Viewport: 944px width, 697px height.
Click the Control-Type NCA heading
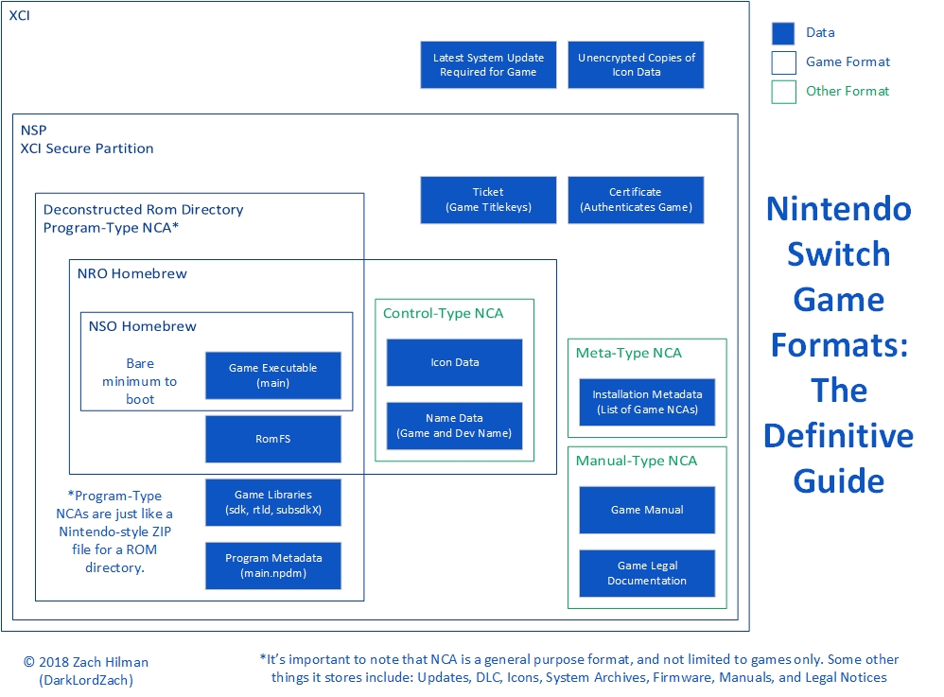(443, 313)
